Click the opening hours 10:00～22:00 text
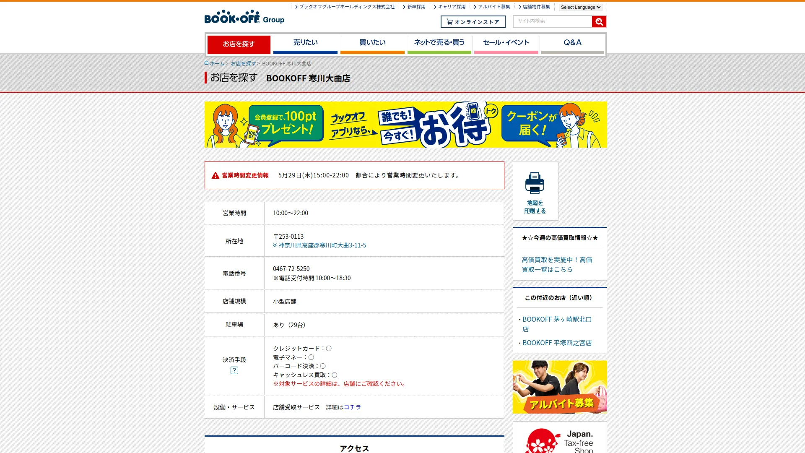The height and width of the screenshot is (453, 805). [291, 213]
